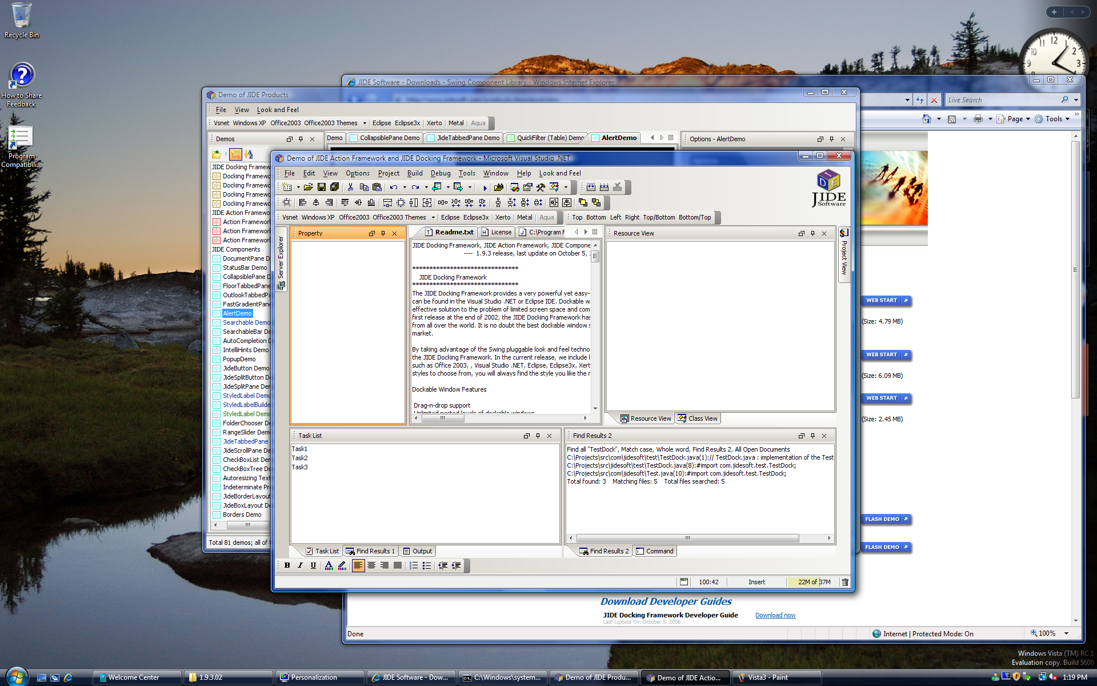The image size is (1097, 686).
Task: Click the decrease indent formatting icon
Action: pos(443,565)
